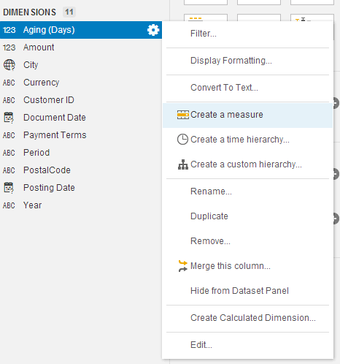Click the merge arrows icon in menu

(183, 266)
